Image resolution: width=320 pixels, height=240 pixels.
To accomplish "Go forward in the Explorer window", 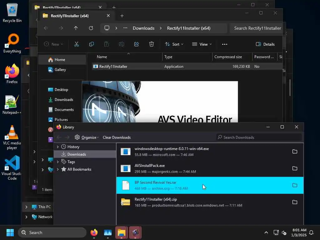I will (61, 28).
